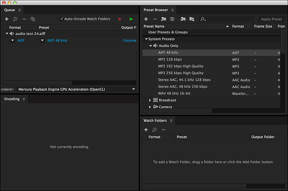The image size is (288, 191).
Task: Collapse the System Presets tree
Action: coord(146,39)
